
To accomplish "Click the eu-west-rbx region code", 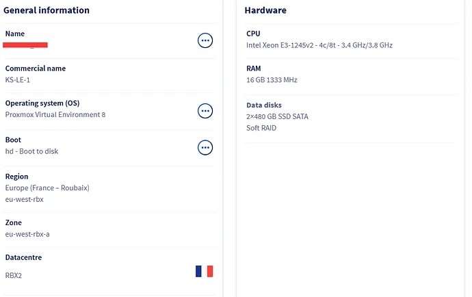I will [x=25, y=199].
